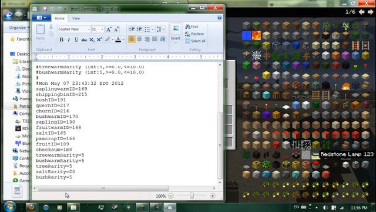
Task: Open Windows Explorer taskbar folder icon
Action: click(x=73, y=207)
